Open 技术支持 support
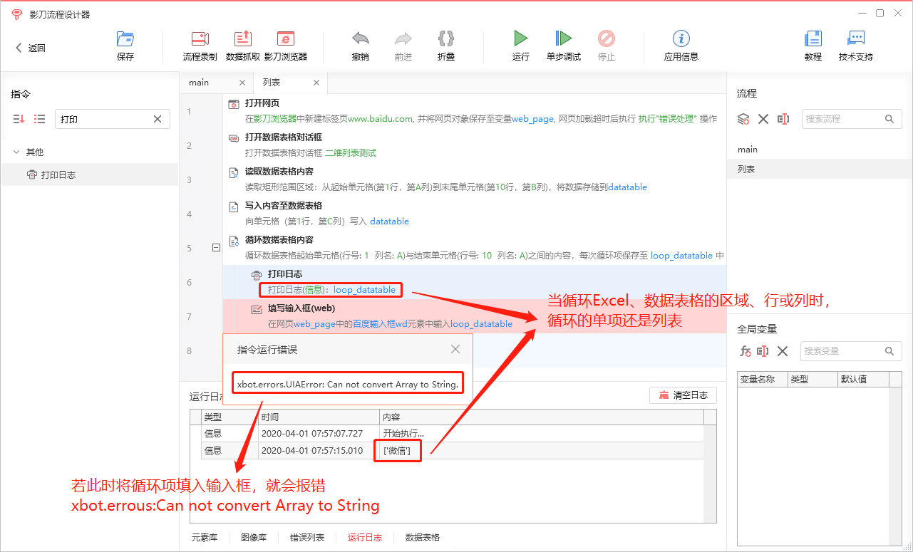 (x=856, y=46)
